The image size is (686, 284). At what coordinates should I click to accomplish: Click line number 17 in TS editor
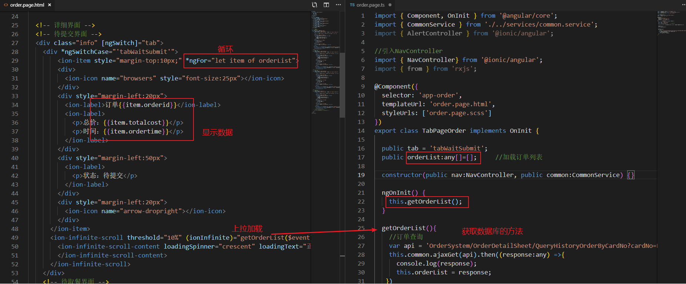click(x=361, y=157)
